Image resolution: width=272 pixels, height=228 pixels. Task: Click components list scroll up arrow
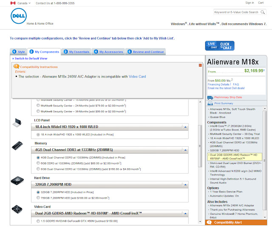(200, 102)
